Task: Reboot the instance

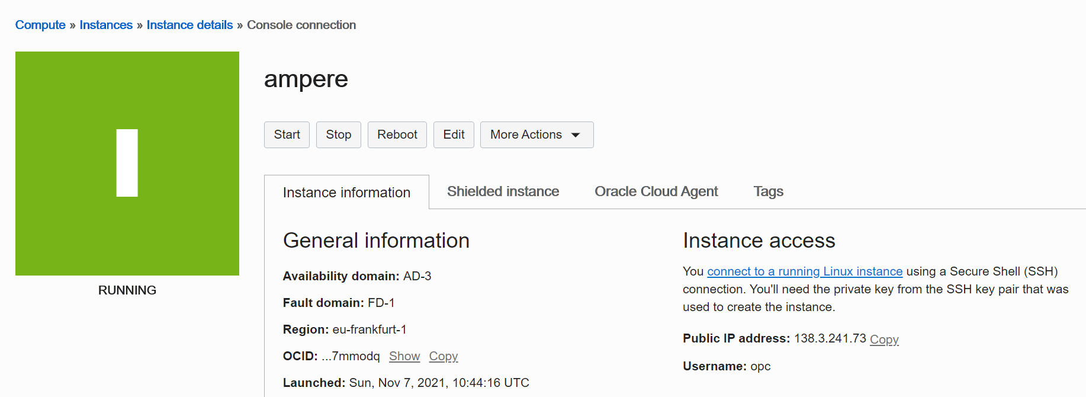Action: click(x=397, y=135)
